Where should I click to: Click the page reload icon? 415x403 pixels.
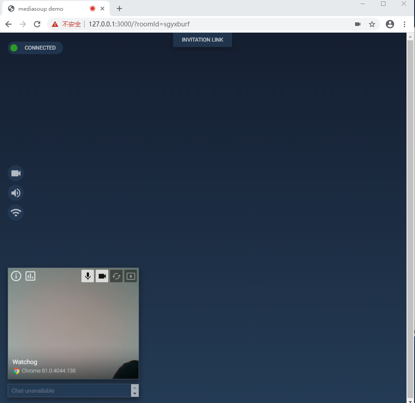37,24
